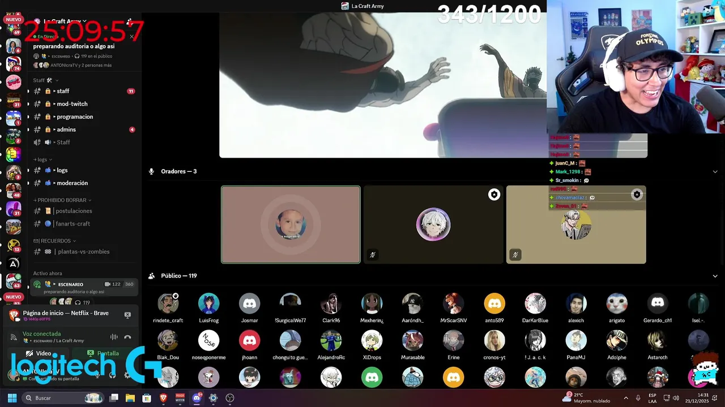Toggle noise suppression next to Voz conectada
This screenshot has height=407, width=725.
[114, 337]
